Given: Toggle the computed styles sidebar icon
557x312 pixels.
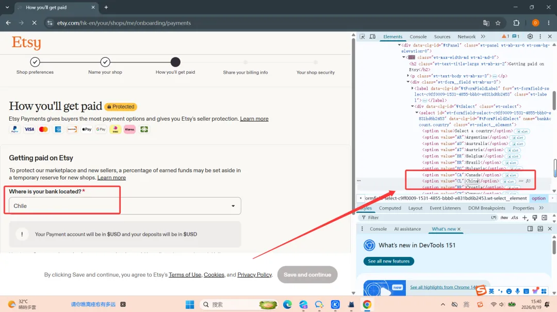Looking at the screenshot, I should [x=544, y=218].
